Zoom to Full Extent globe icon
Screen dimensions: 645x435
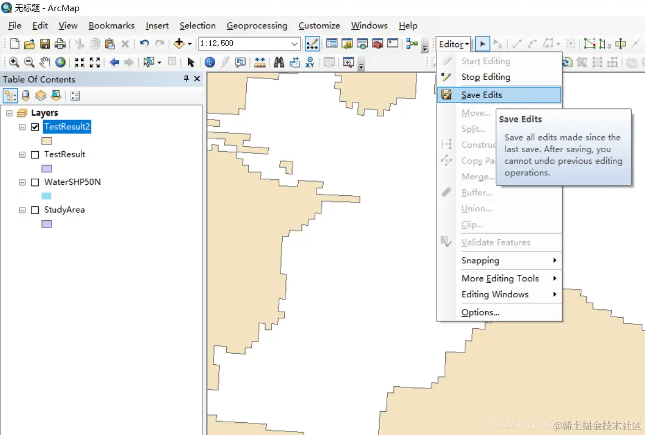click(x=60, y=62)
